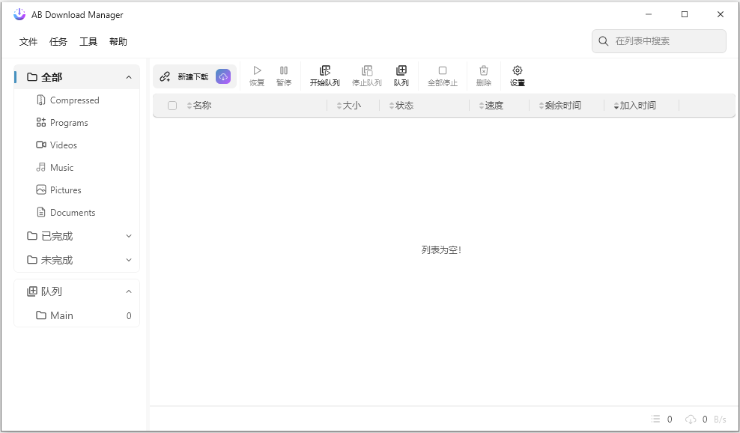
Task: Maximize the AB Download Manager window
Action: [685, 14]
